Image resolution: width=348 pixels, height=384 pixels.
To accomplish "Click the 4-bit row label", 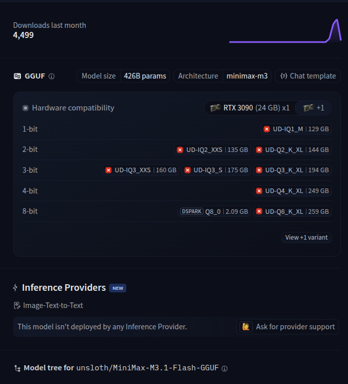I will [x=30, y=191].
